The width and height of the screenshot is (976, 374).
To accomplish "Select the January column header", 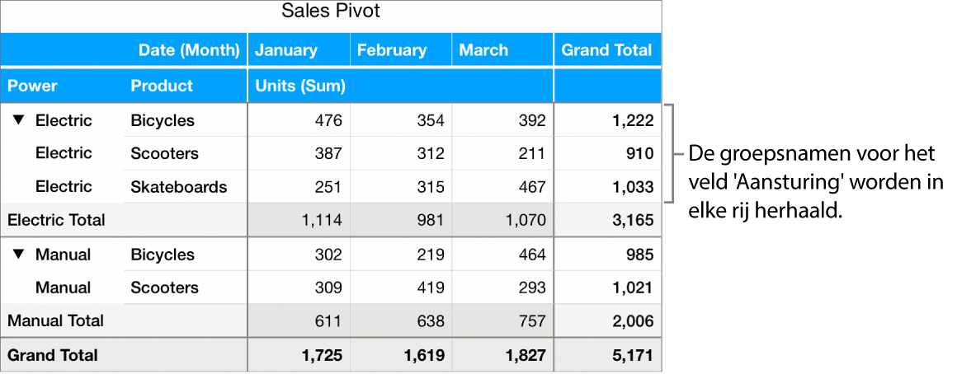I will point(285,50).
